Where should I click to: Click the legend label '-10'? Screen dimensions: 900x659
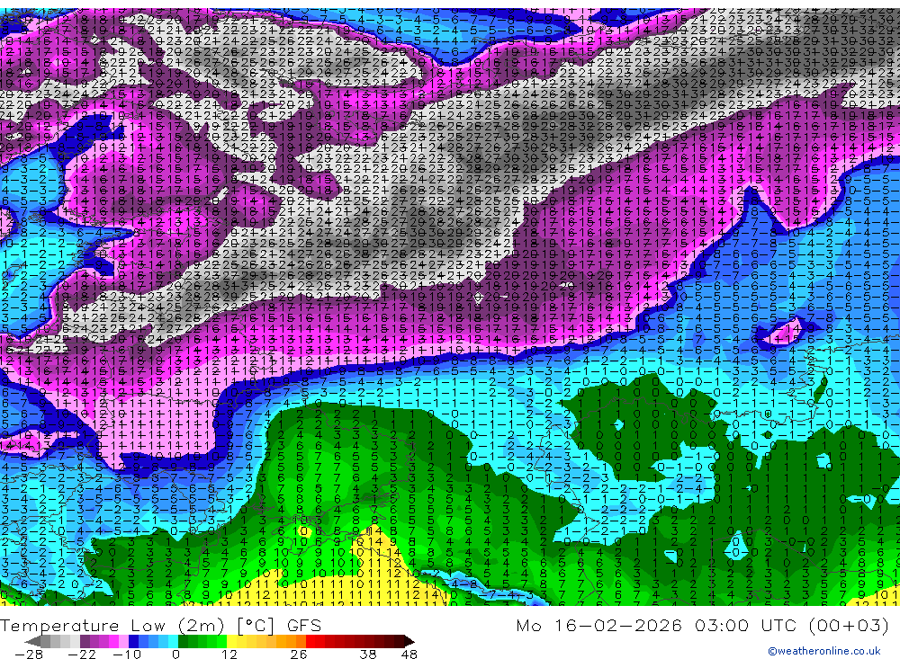pyautogui.click(x=127, y=655)
